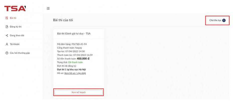The image size is (233, 102).
Task: Click the Bài thi sidebar icon
Action: click(x=7, y=18)
